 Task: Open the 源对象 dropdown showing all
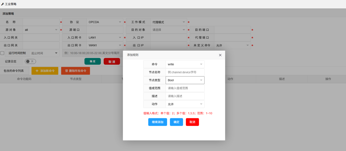coord(41,30)
